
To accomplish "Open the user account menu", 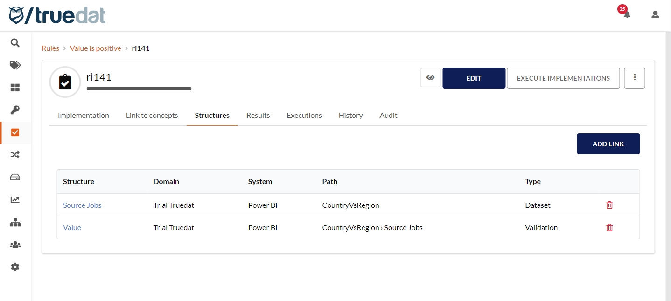I will tap(655, 14).
